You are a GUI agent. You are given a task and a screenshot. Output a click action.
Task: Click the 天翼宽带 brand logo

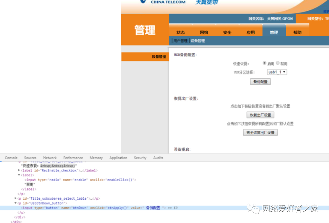click(206, 3)
